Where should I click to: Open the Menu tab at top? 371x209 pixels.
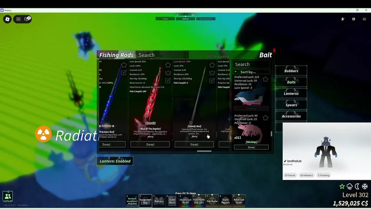185,19
